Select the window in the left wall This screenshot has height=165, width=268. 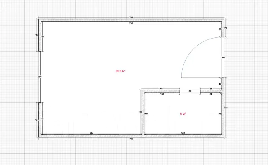pos(40,77)
